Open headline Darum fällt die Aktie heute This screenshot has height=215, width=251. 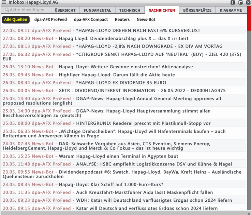(123, 75)
